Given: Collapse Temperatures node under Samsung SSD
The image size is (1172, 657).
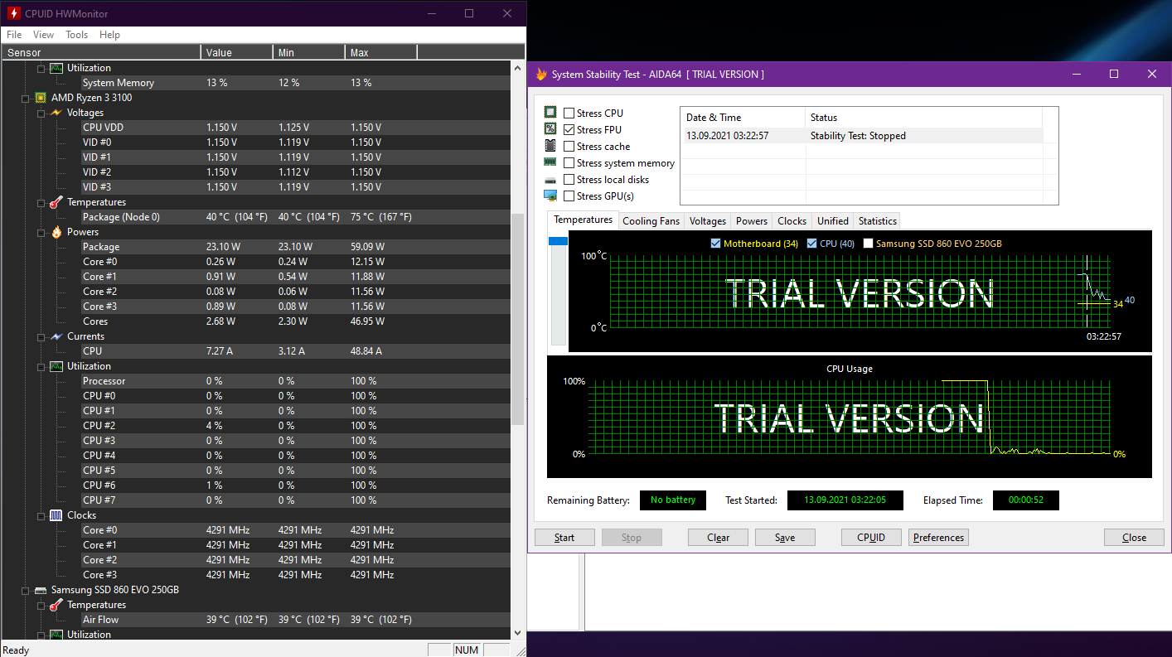Looking at the screenshot, I should [41, 605].
